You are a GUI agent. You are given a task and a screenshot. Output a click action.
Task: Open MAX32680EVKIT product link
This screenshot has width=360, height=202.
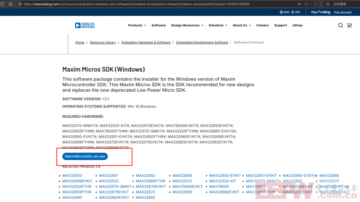tap(224, 192)
